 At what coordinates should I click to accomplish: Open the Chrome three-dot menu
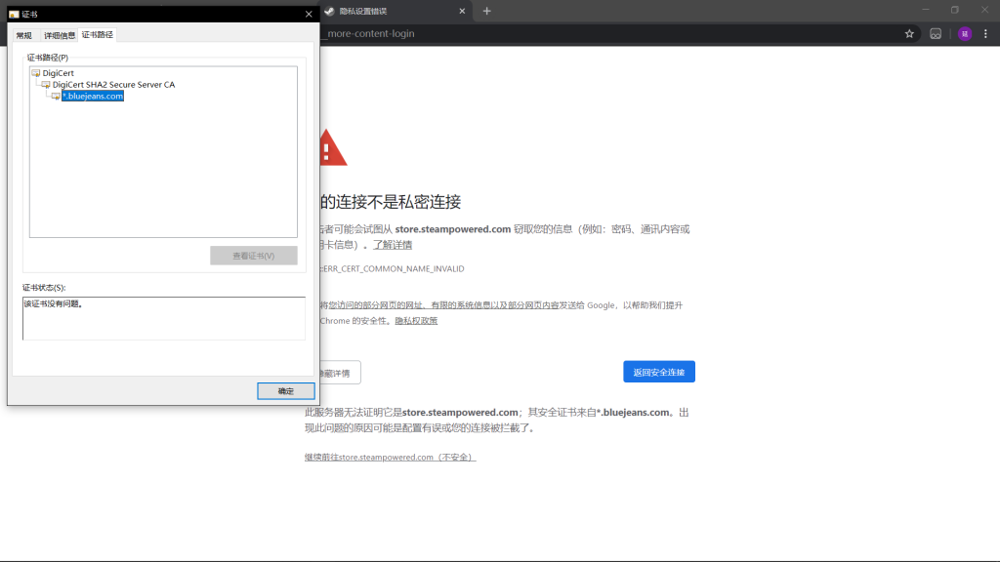985,33
